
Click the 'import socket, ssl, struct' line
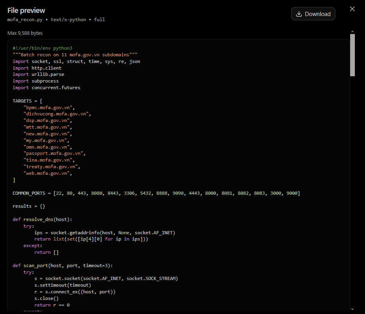click(x=77, y=61)
